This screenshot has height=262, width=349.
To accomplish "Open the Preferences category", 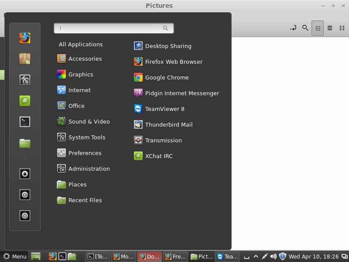I will (x=79, y=153).
